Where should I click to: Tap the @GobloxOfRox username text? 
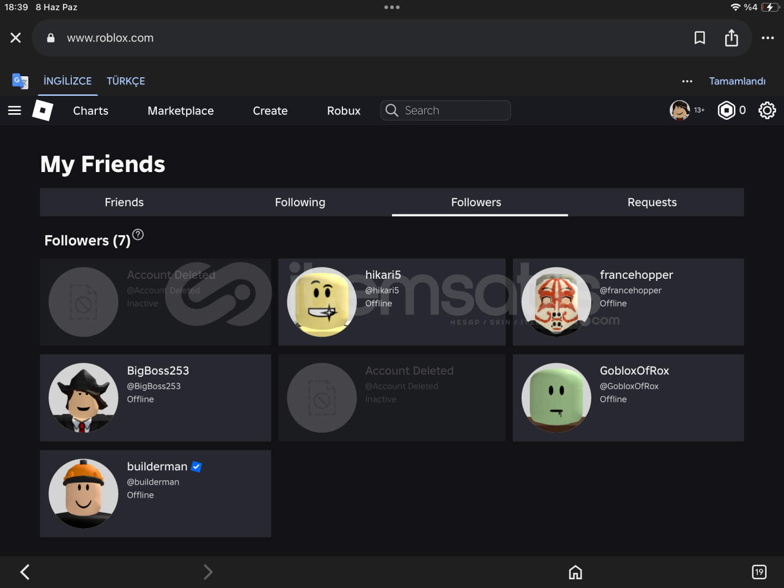click(629, 386)
